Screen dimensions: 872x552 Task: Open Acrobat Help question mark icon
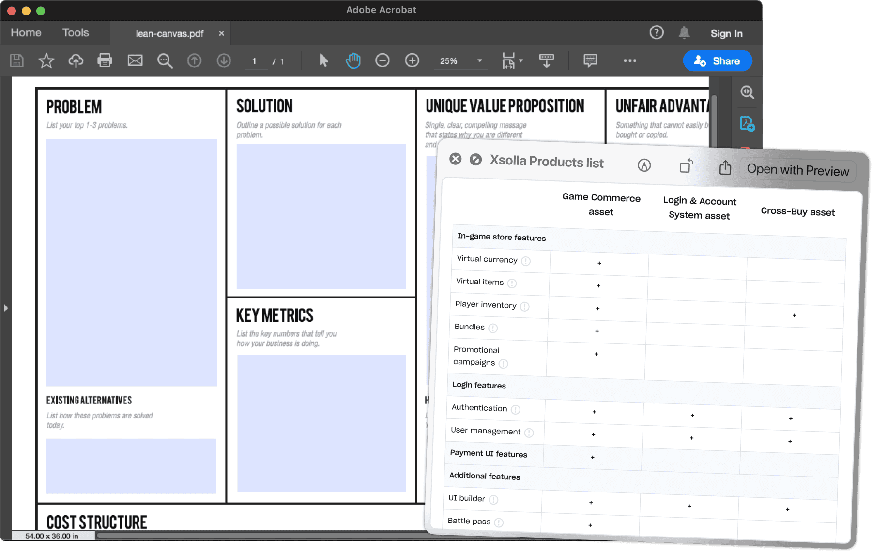point(657,32)
